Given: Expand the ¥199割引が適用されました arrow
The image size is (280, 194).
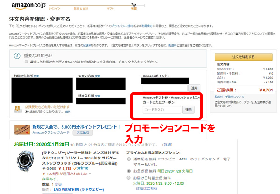Looking at the screenshot, I should 90,173.
